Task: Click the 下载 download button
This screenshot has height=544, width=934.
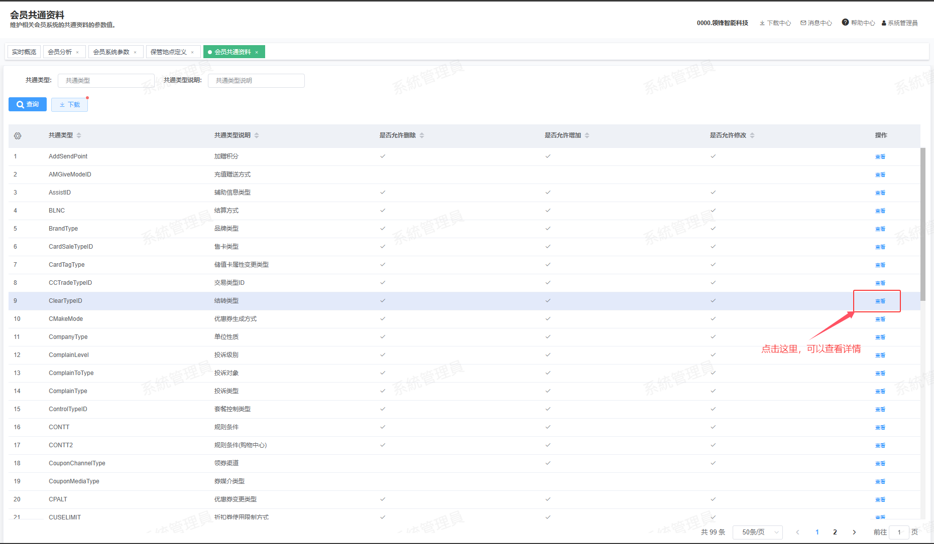Action: point(69,104)
